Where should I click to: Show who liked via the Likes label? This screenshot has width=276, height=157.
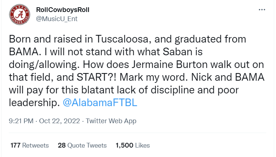(x=142, y=145)
